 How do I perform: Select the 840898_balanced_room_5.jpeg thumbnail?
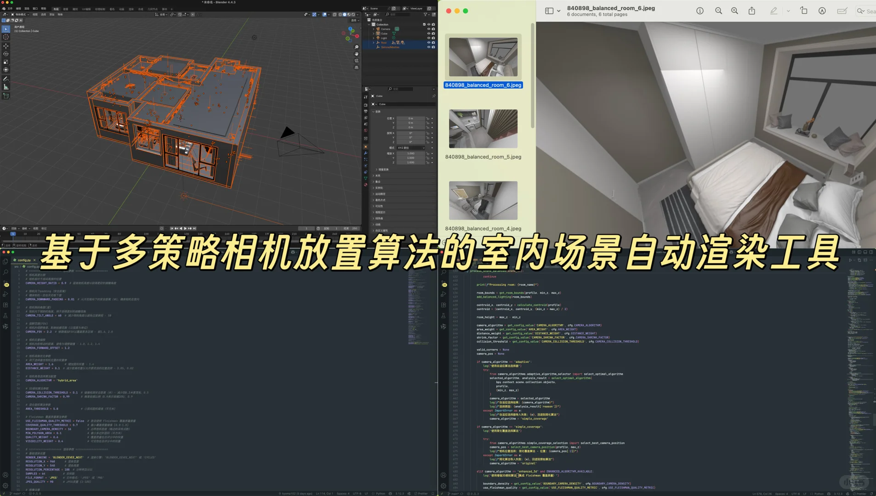483,129
